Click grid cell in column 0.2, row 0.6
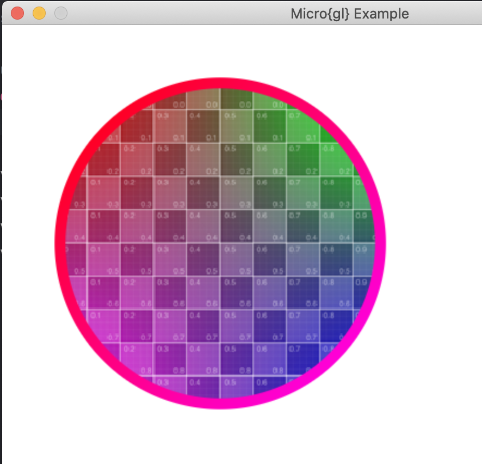This screenshot has height=464, width=482. [137, 292]
